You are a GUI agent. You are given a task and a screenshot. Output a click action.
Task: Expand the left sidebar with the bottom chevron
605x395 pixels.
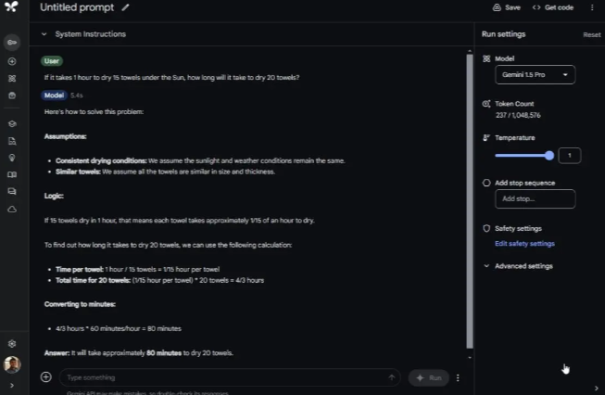[x=12, y=385]
